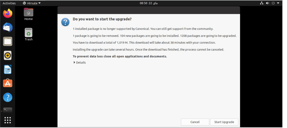Open Firefox from the dock

click(x=8, y=13)
